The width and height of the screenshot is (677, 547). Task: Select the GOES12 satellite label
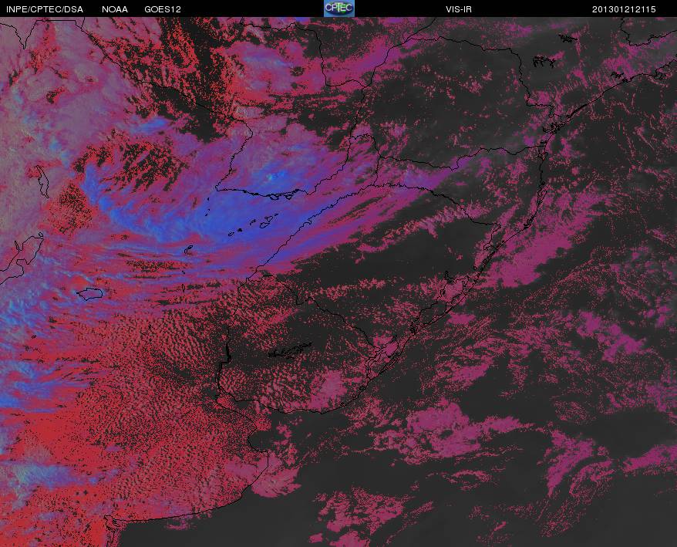(163, 9)
